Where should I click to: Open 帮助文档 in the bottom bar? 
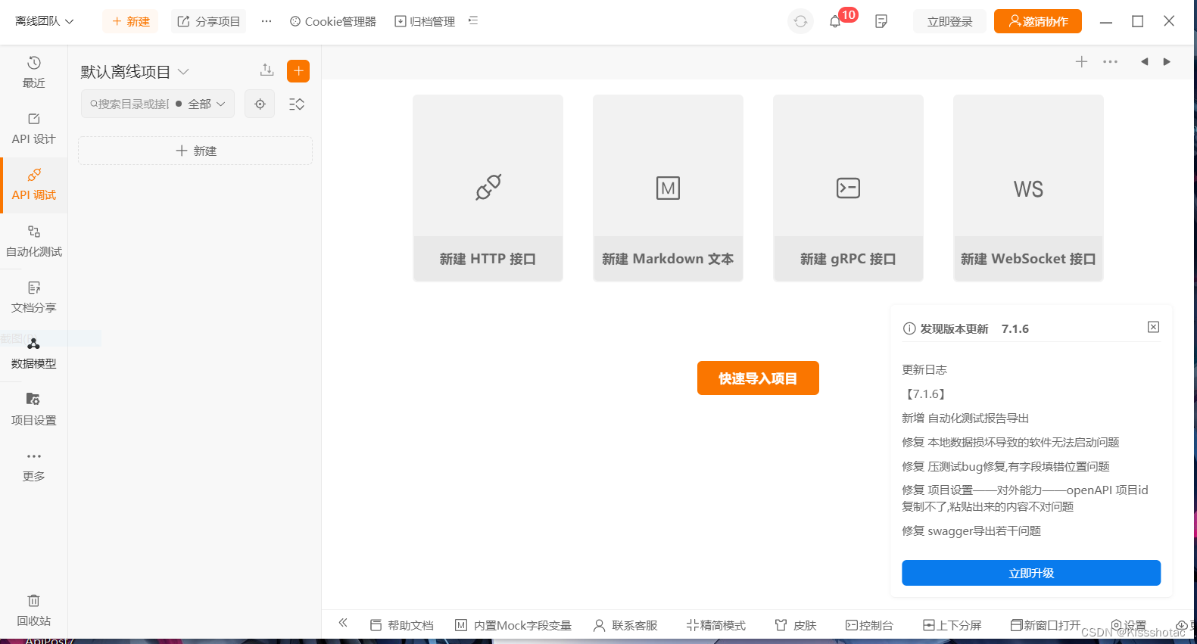pyautogui.click(x=401, y=625)
